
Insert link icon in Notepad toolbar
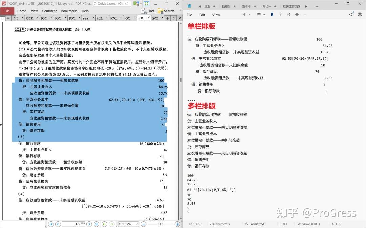click(x=297, y=14)
